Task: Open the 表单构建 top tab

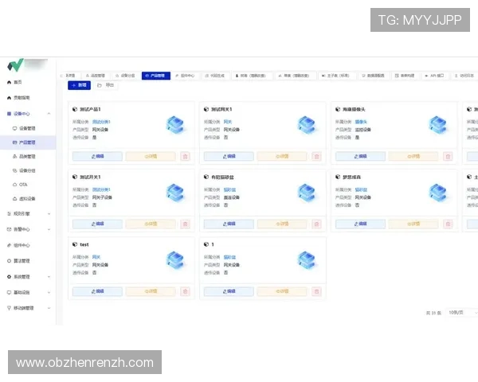Action: click(405, 76)
